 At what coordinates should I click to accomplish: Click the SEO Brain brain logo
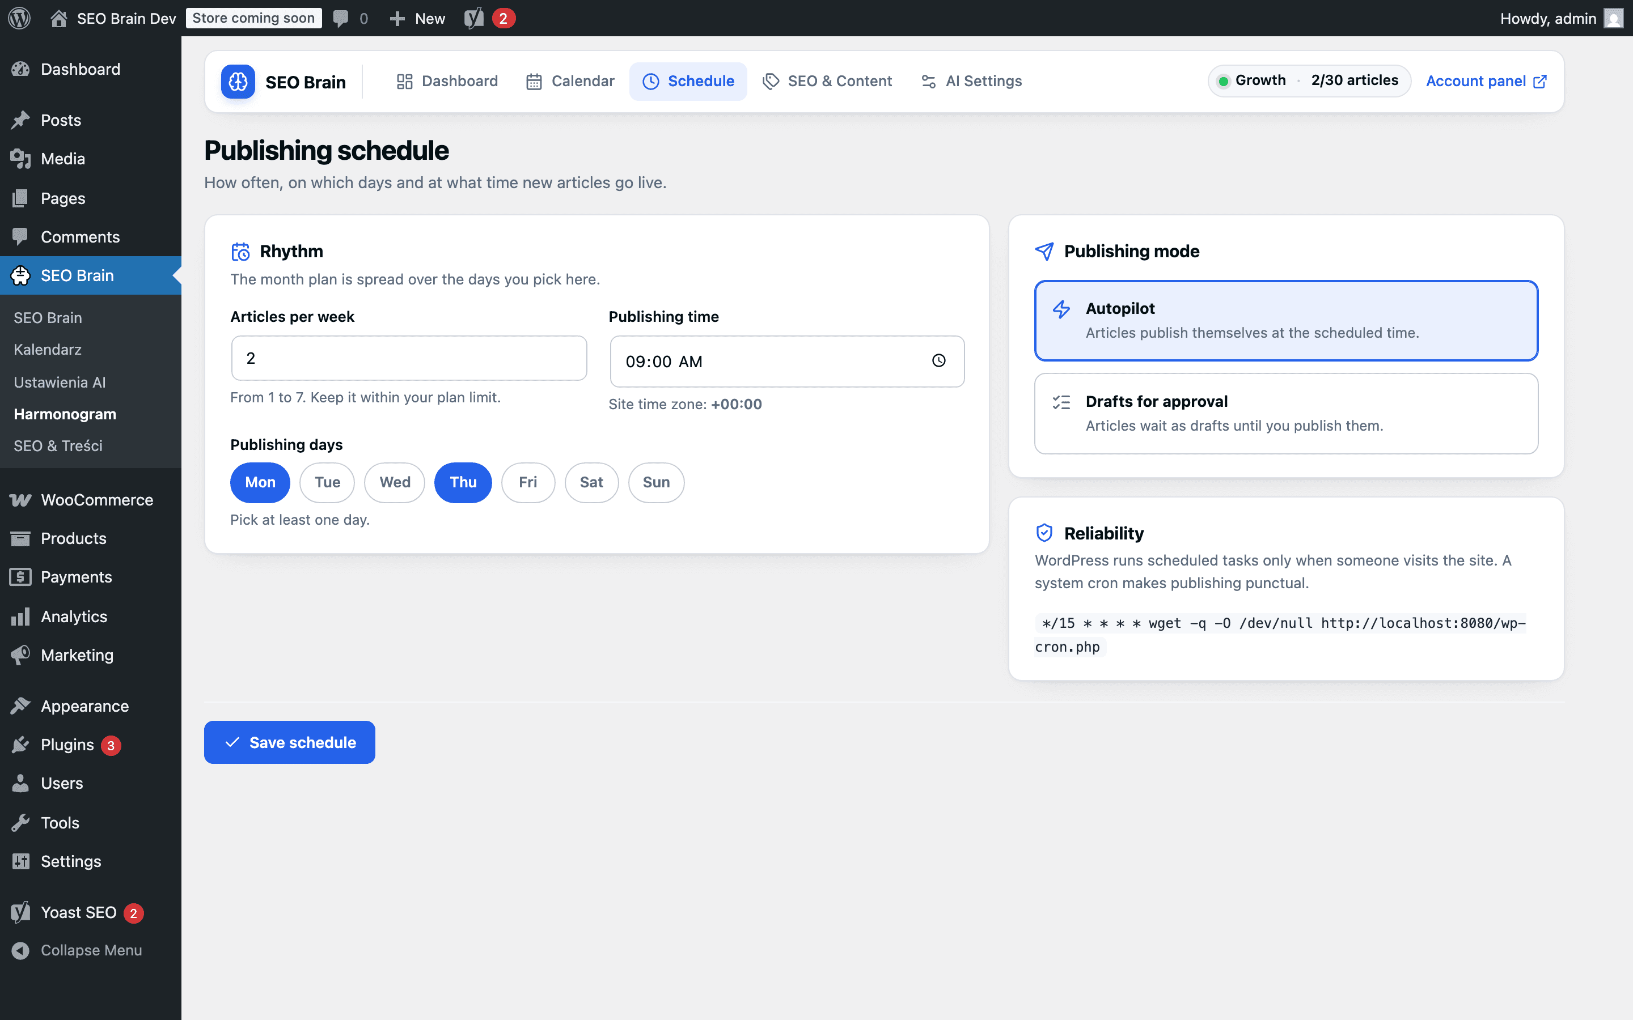(x=238, y=82)
